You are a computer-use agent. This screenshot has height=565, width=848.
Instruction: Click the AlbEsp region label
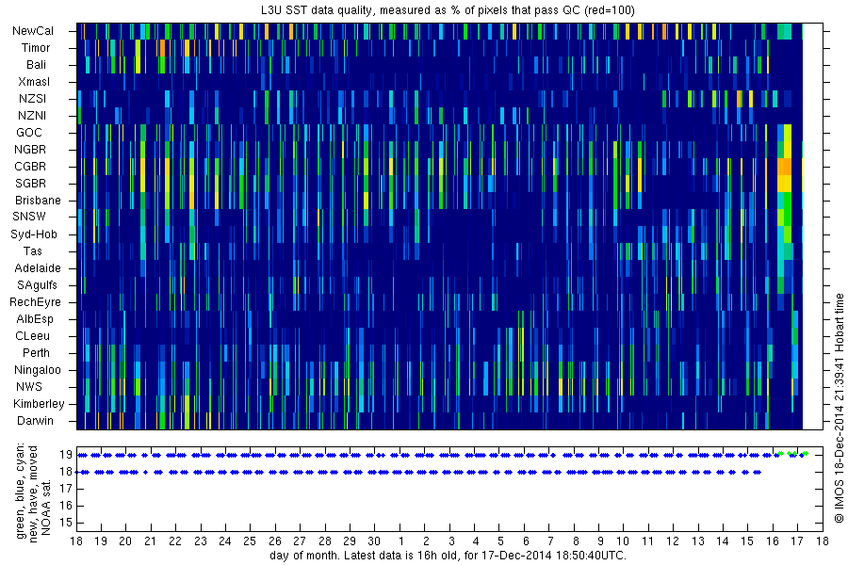coord(35,319)
